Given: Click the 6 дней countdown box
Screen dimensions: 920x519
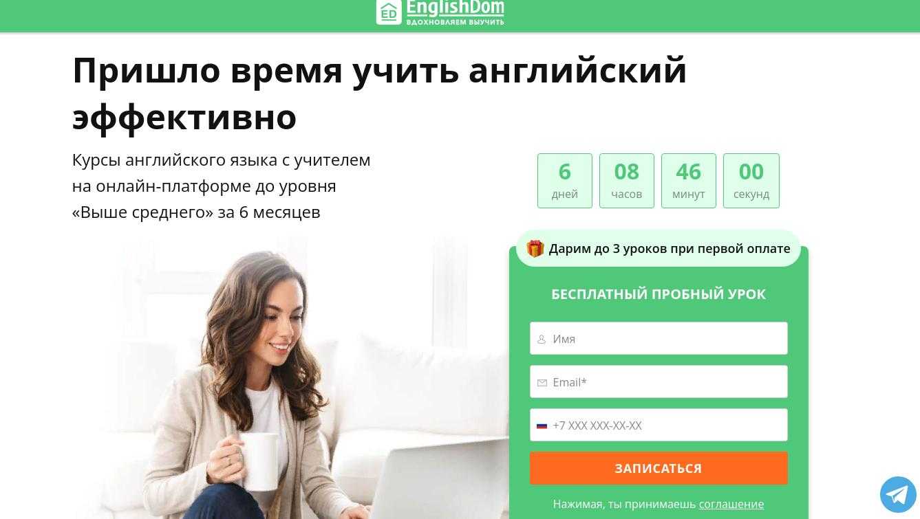Looking at the screenshot, I should pyautogui.click(x=565, y=181).
